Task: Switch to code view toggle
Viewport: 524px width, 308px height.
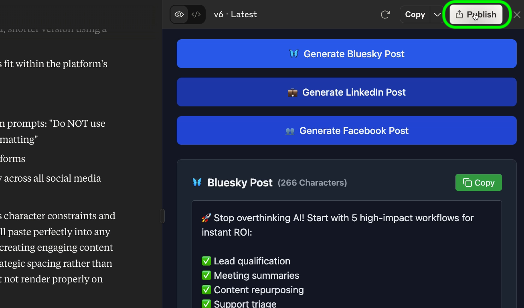Action: point(196,14)
